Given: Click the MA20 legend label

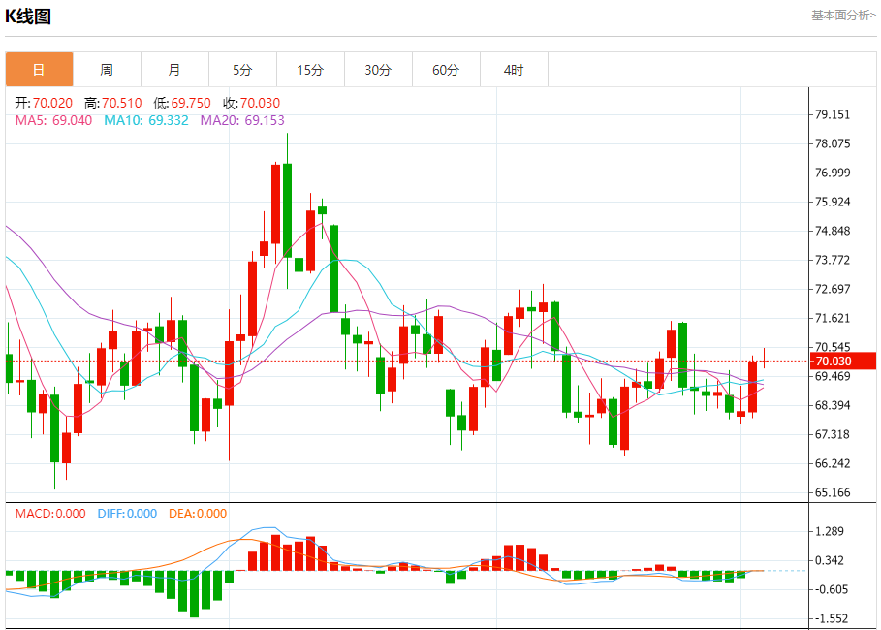Looking at the screenshot, I should tap(242, 120).
